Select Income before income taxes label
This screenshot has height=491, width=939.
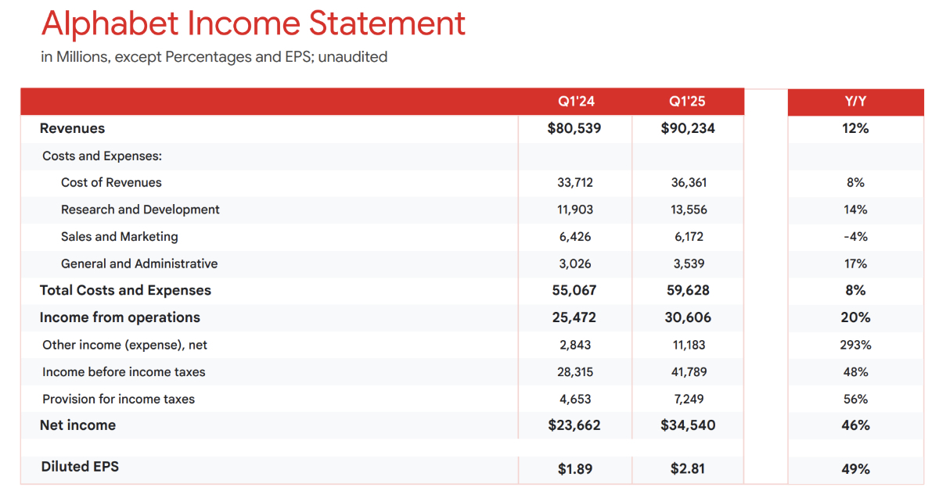[x=124, y=371]
